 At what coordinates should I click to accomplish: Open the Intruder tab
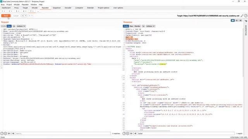click(x=34, y=8)
